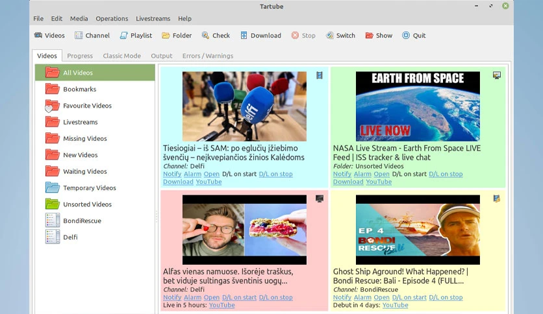This screenshot has height=314, width=543.
Task: Open Favourite Videos folder
Action: 95,106
